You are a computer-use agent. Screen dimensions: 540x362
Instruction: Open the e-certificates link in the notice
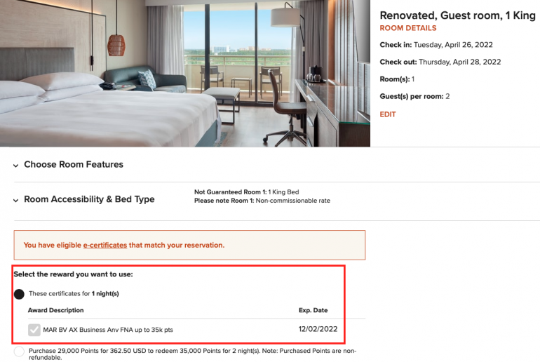click(104, 246)
